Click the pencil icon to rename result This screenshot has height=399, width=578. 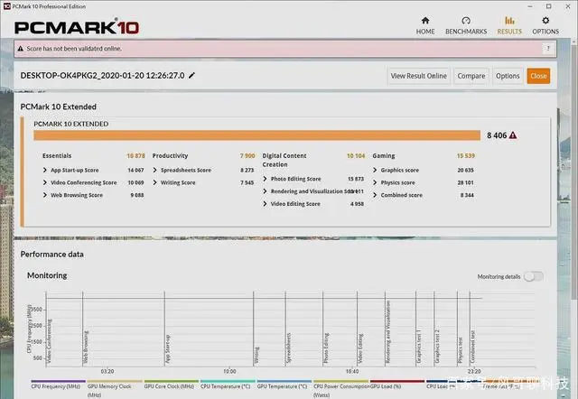(191, 76)
